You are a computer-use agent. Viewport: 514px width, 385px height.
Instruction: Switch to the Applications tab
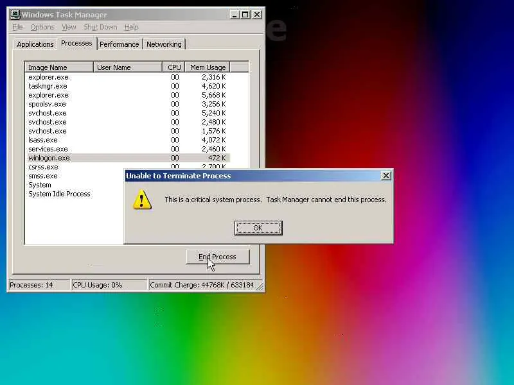(x=35, y=44)
